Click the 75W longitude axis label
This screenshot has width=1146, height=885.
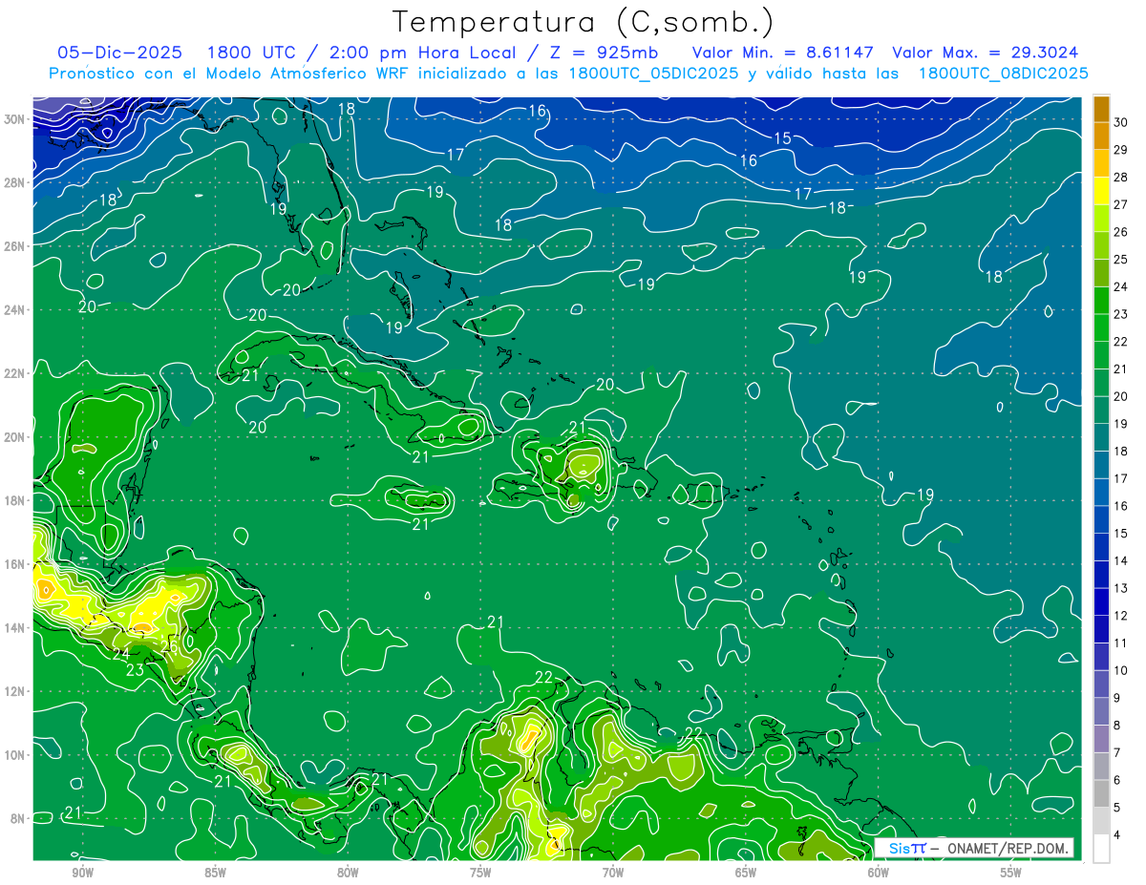[480, 872]
